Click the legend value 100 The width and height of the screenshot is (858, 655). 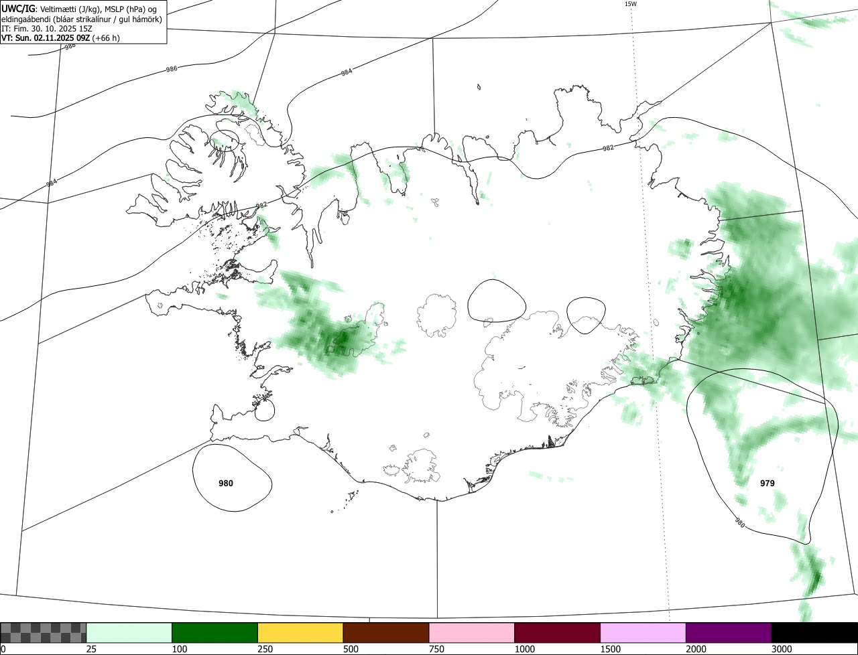pos(179,649)
